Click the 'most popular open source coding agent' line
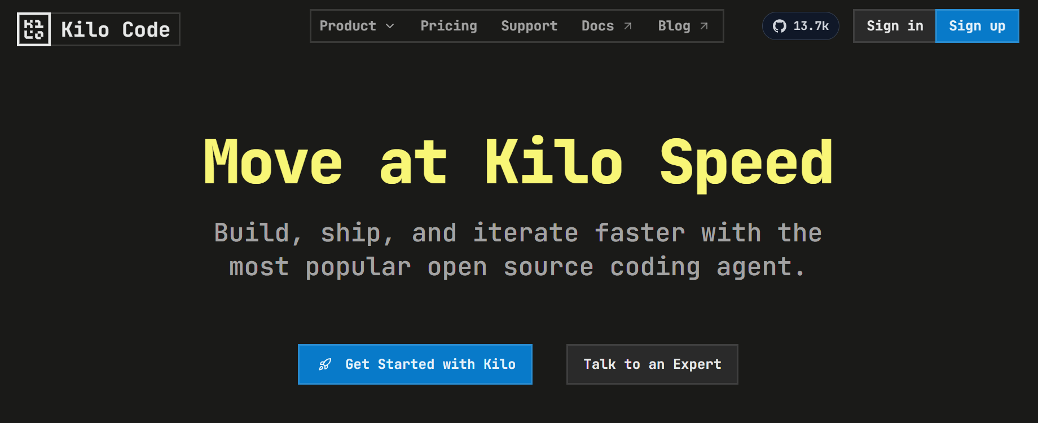This screenshot has height=423, width=1038. coord(518,267)
